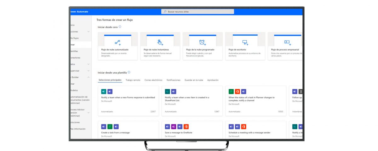
Task: Select the Aprobación tab
Action: [x=213, y=80]
